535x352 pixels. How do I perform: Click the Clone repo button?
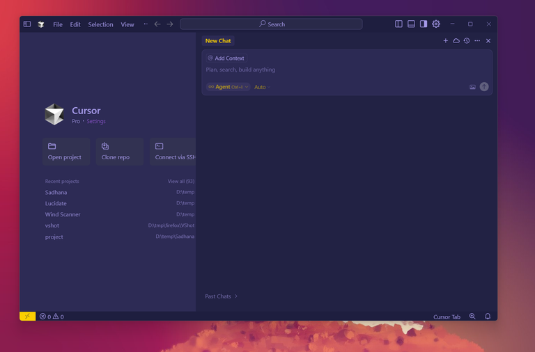[120, 152]
